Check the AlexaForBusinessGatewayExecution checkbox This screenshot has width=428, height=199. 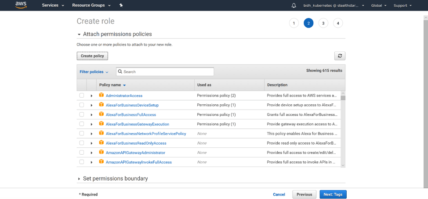pos(82,124)
